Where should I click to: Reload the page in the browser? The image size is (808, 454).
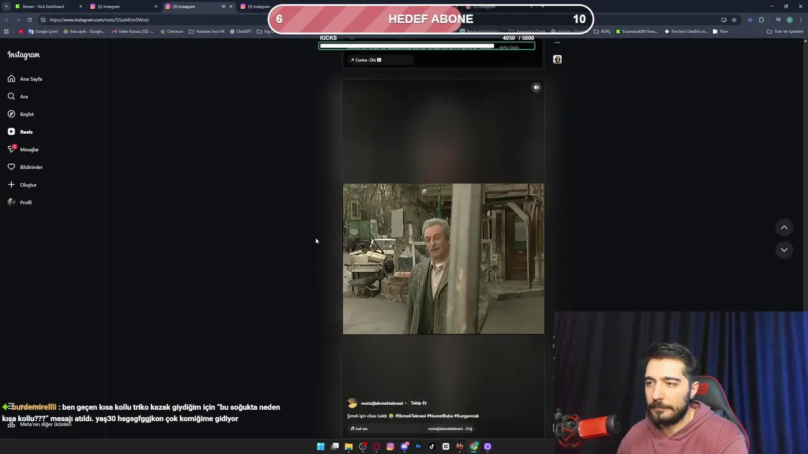[29, 20]
